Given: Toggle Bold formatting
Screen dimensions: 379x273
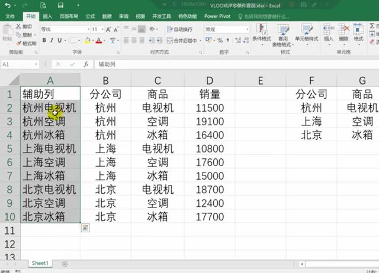Looking at the screenshot, I should click(x=44, y=40).
